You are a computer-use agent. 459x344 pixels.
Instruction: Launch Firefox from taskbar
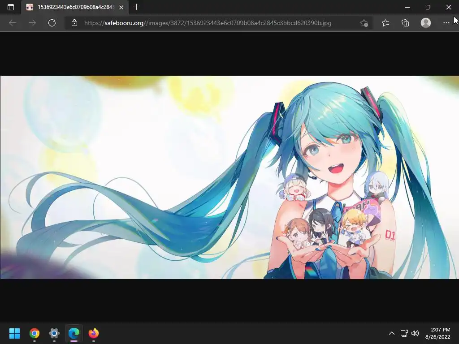pyautogui.click(x=94, y=333)
